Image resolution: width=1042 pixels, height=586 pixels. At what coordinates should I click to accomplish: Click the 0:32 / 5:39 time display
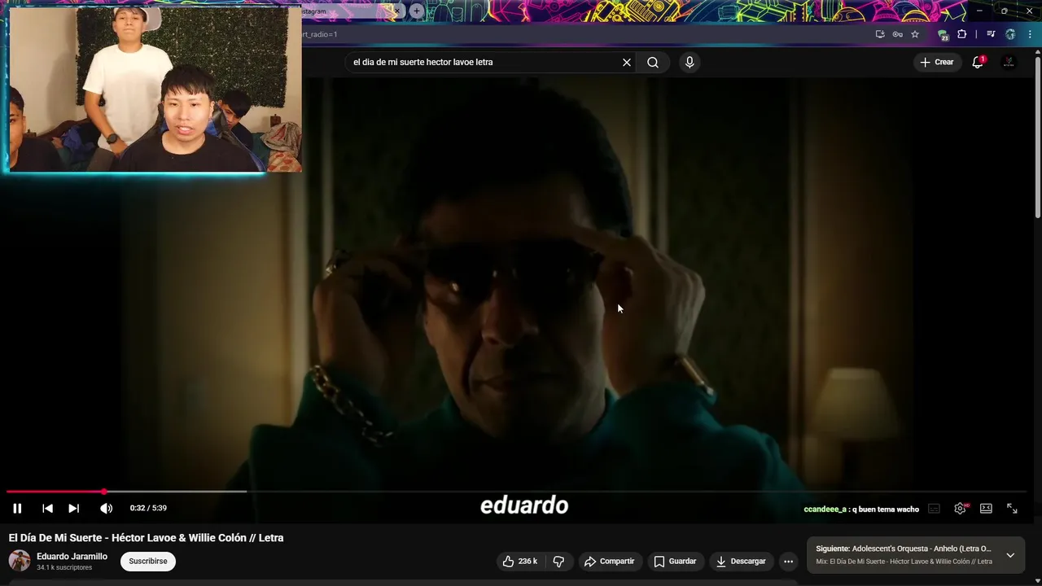pos(148,508)
